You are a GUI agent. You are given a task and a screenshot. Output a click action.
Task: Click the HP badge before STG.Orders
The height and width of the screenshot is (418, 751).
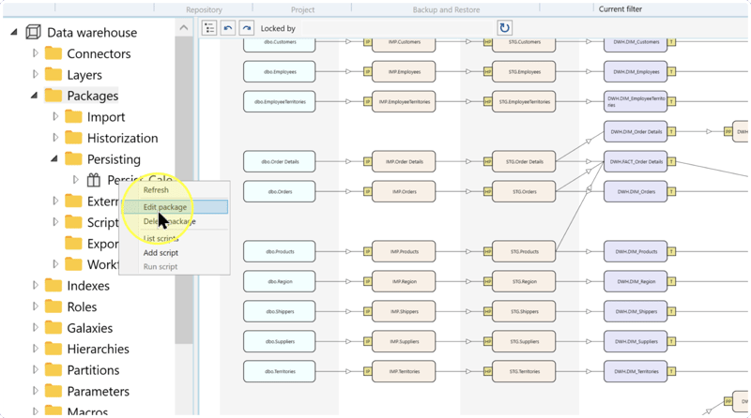487,192
